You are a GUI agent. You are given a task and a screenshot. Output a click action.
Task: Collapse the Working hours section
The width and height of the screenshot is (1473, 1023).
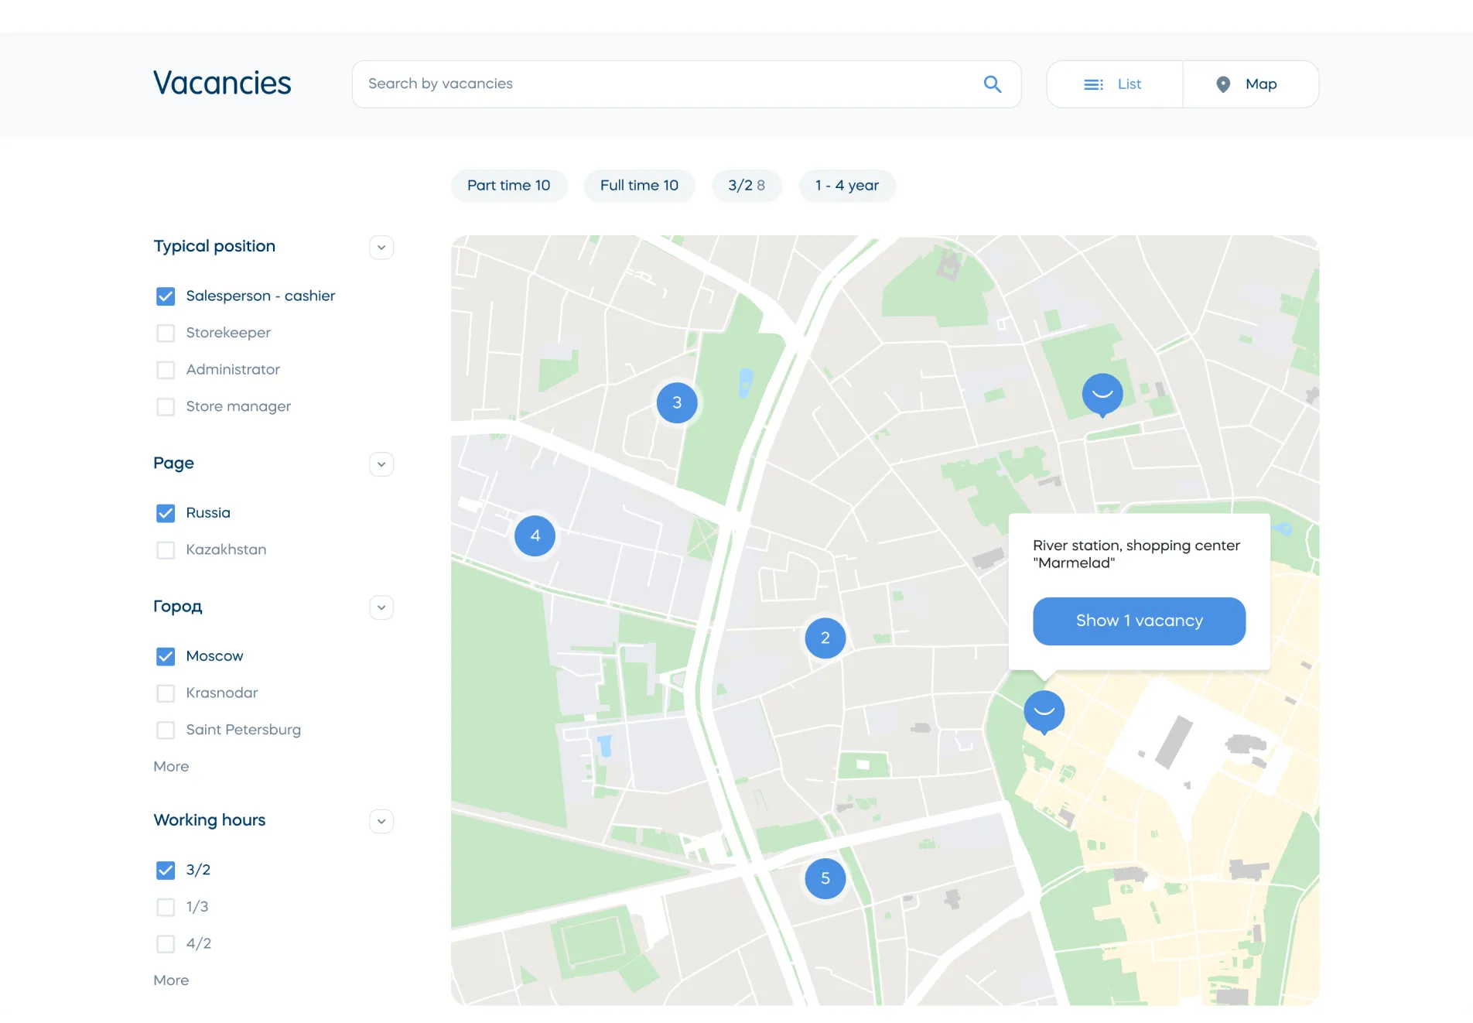[x=381, y=821]
